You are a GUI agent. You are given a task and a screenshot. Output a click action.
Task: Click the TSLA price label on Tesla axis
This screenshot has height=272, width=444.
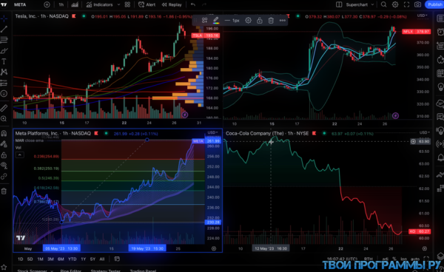(205, 35)
